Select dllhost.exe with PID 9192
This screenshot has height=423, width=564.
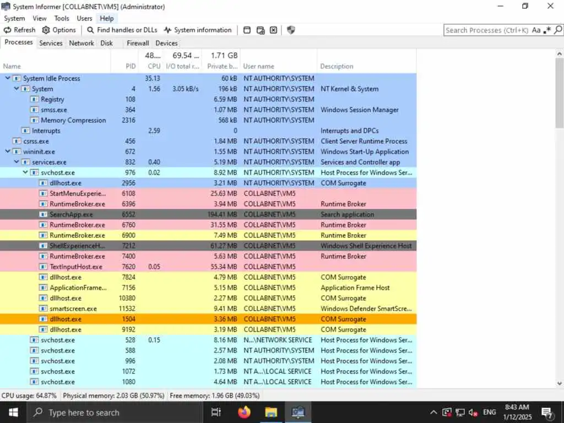pyautogui.click(x=208, y=329)
